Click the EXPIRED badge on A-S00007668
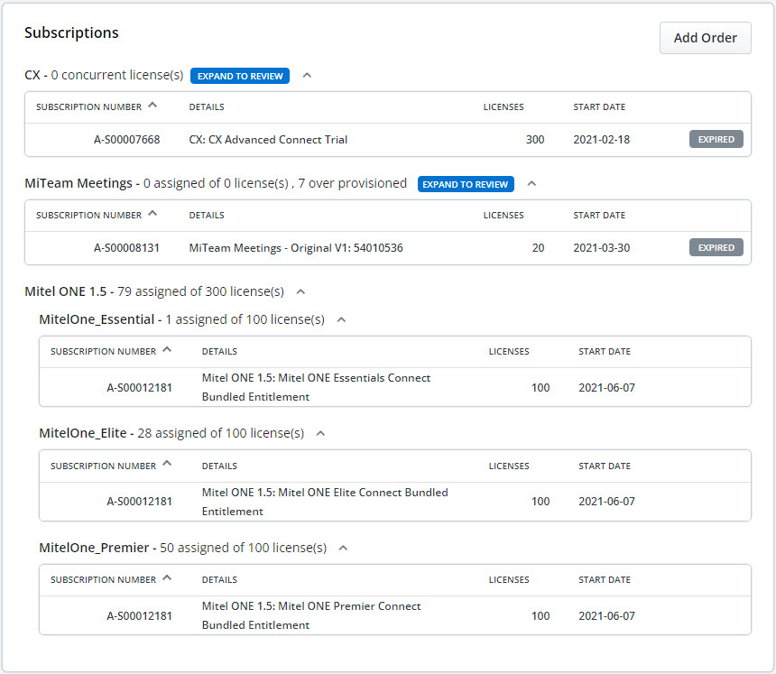This screenshot has width=776, height=674. [x=716, y=140]
